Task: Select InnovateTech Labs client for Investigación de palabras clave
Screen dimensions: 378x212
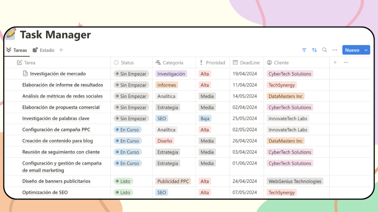Action: (288, 119)
